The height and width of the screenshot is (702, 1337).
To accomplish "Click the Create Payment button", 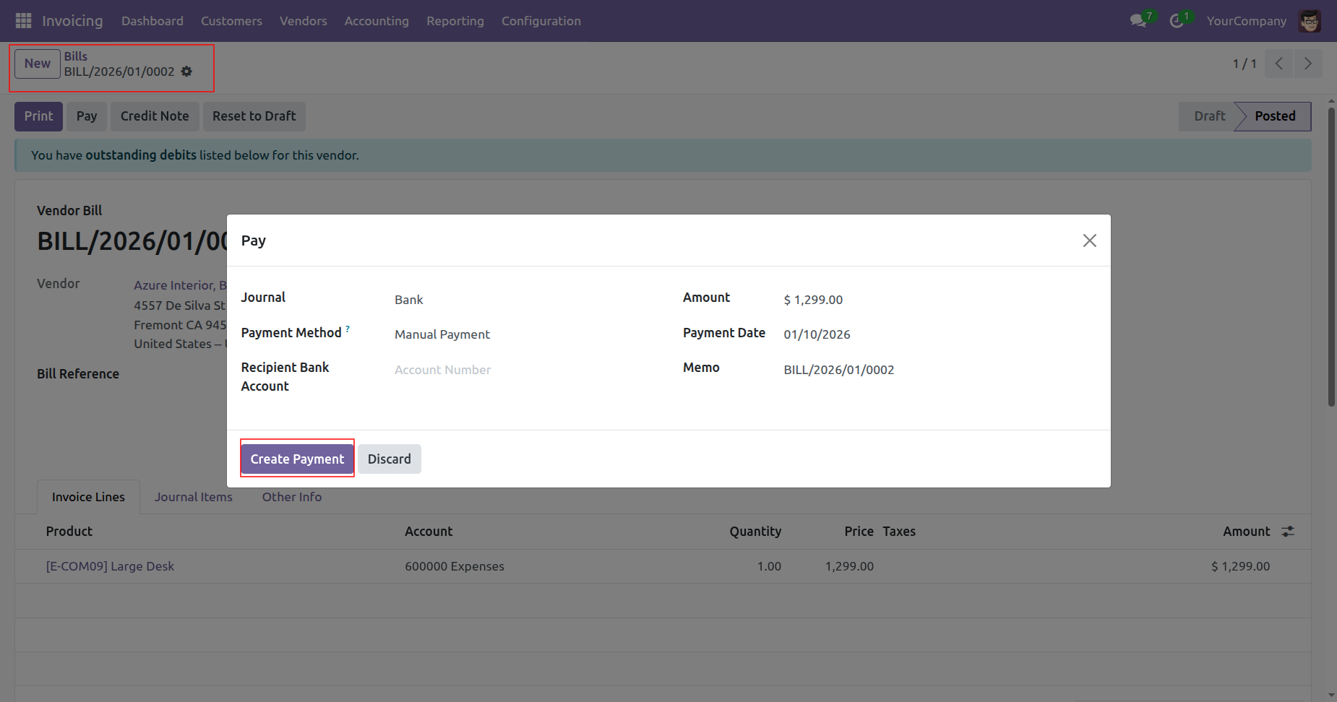I will pyautogui.click(x=297, y=459).
